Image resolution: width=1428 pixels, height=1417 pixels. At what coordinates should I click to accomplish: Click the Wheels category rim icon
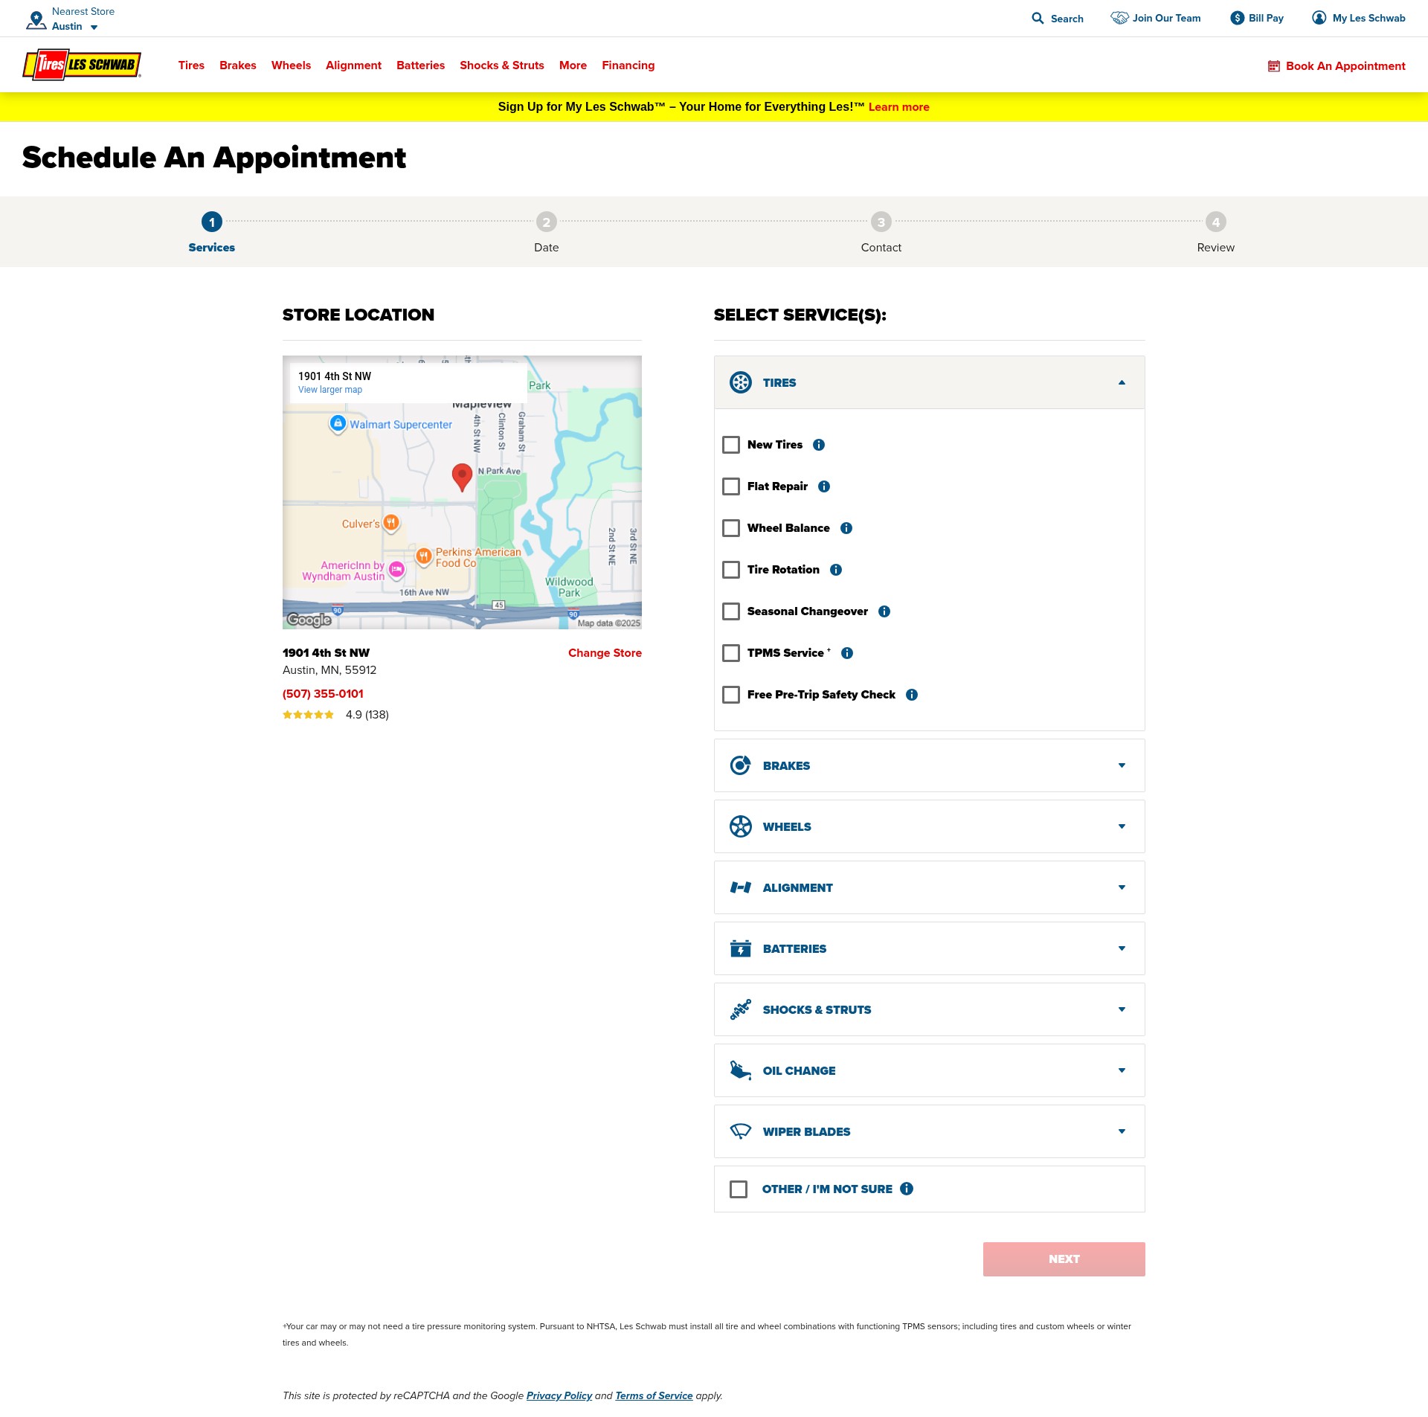click(x=741, y=826)
